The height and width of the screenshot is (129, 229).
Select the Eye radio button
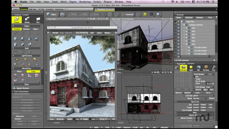[x=194, y=77]
